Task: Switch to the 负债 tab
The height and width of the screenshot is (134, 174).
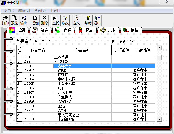Action: pyautogui.click(x=63, y=30)
